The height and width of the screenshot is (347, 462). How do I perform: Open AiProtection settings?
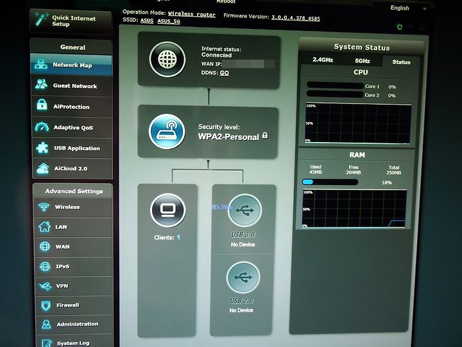(x=72, y=107)
